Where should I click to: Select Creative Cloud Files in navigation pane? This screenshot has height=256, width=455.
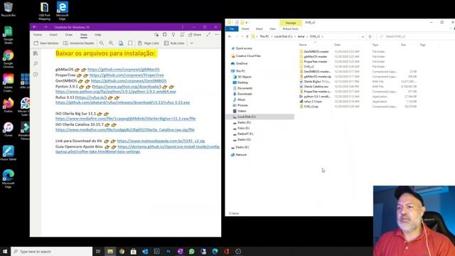pyautogui.click(x=248, y=55)
